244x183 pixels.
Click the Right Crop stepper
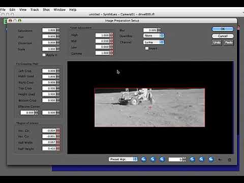pyautogui.click(x=58, y=82)
